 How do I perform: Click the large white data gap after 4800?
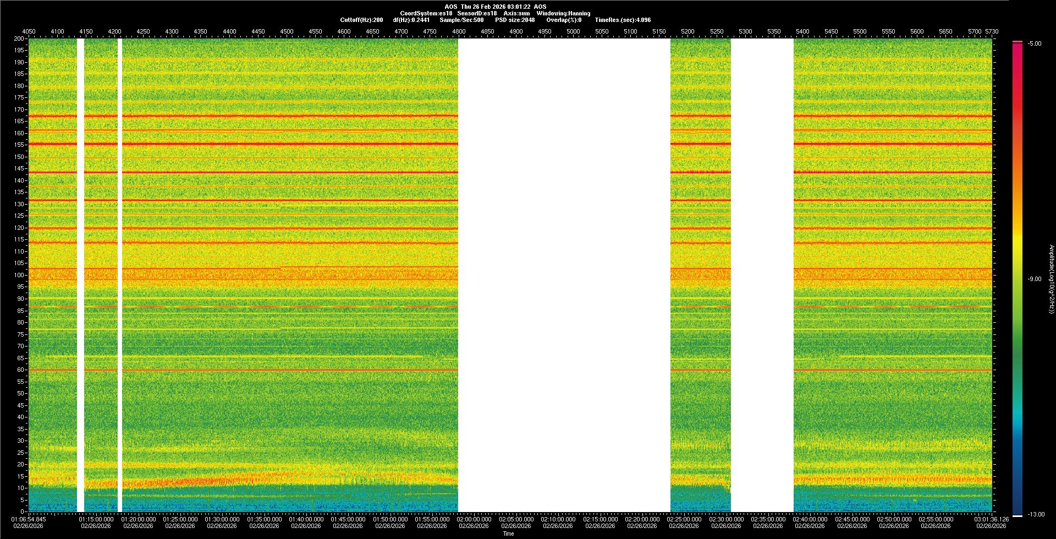[x=564, y=275]
